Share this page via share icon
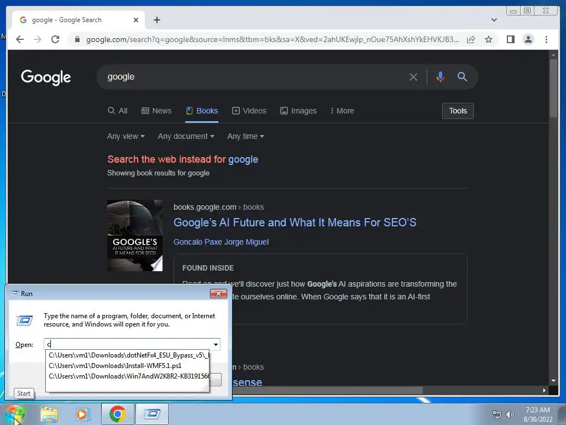Screen dimensions: 566x425 click(471, 39)
